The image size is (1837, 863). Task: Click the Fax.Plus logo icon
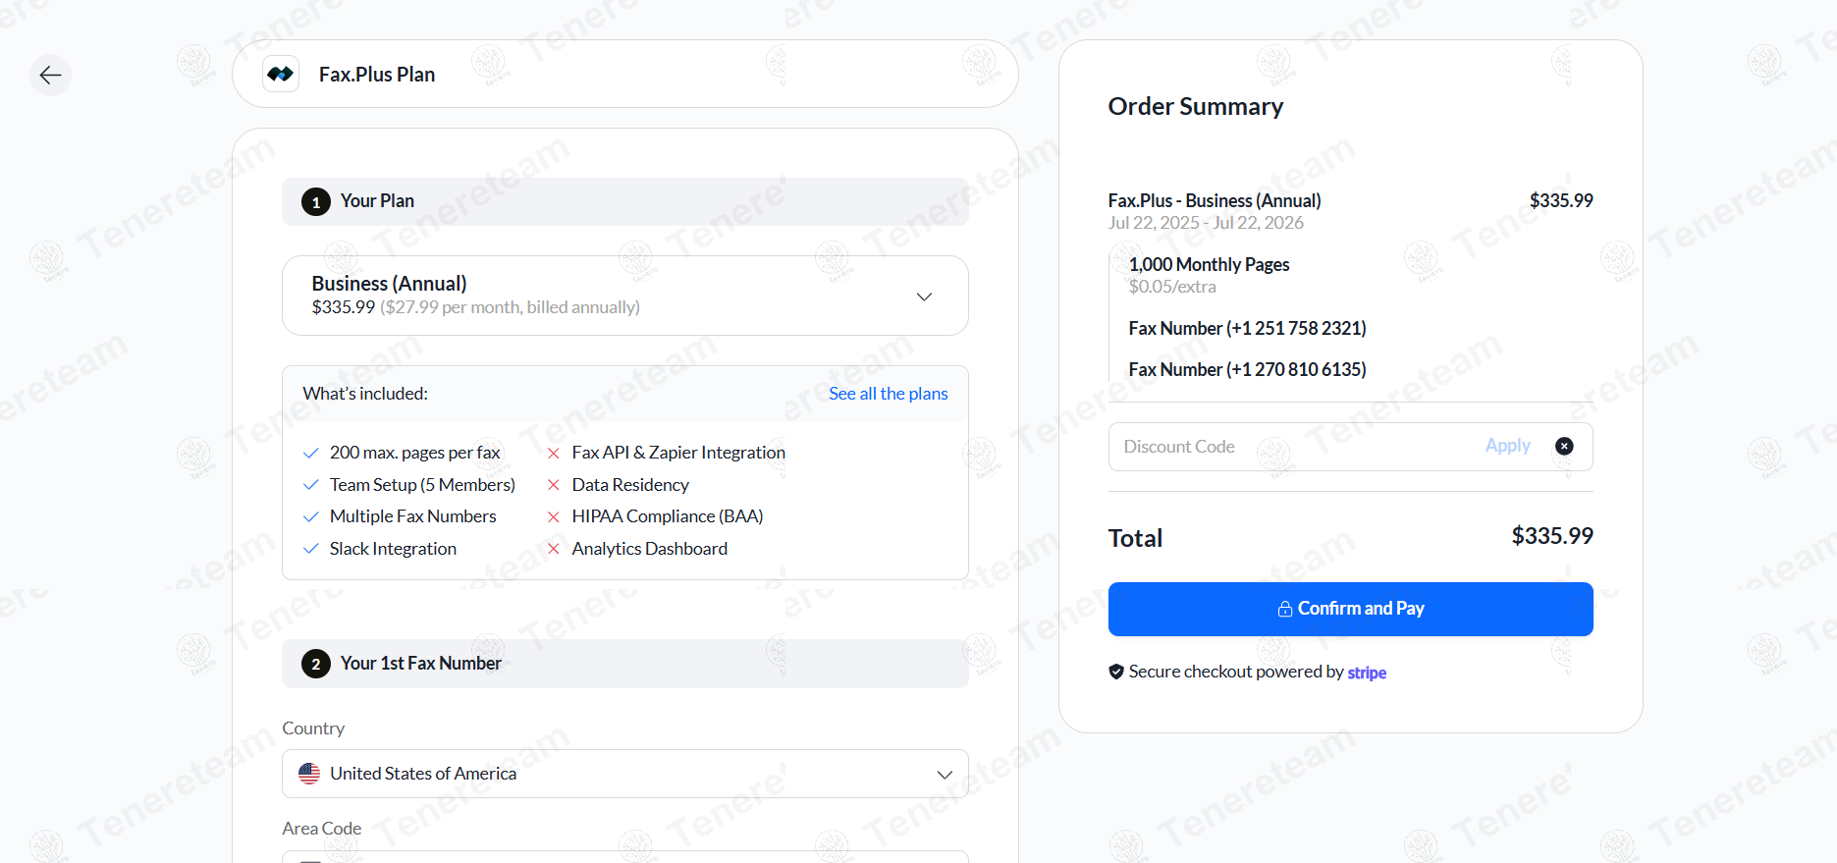coord(281,75)
